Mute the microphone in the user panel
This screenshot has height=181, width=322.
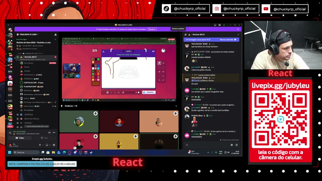40,145
